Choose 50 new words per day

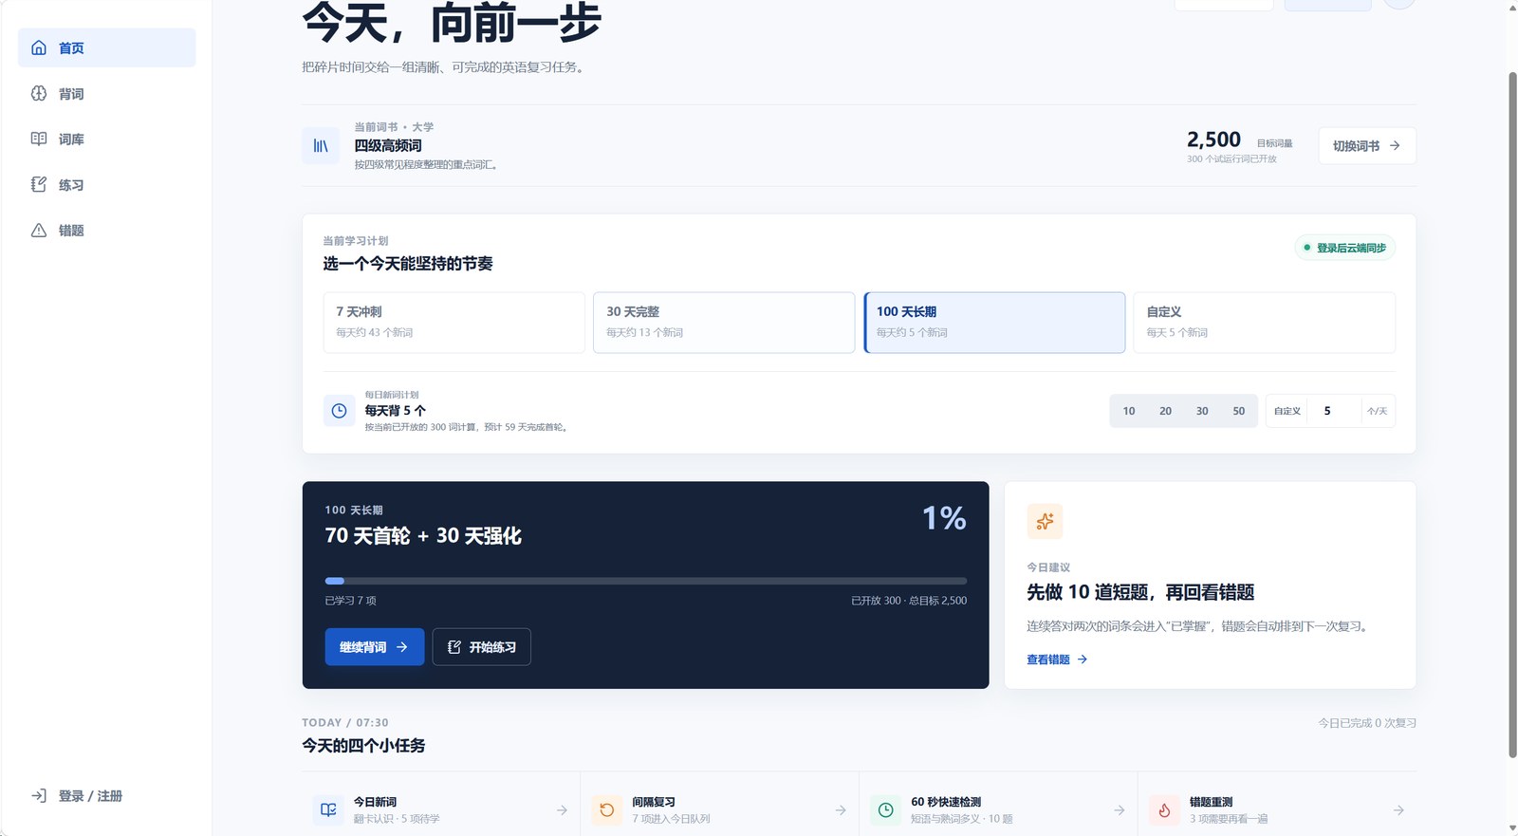[x=1239, y=411]
